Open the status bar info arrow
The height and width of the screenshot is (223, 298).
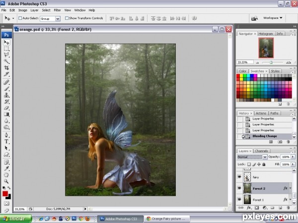[x=85, y=209]
